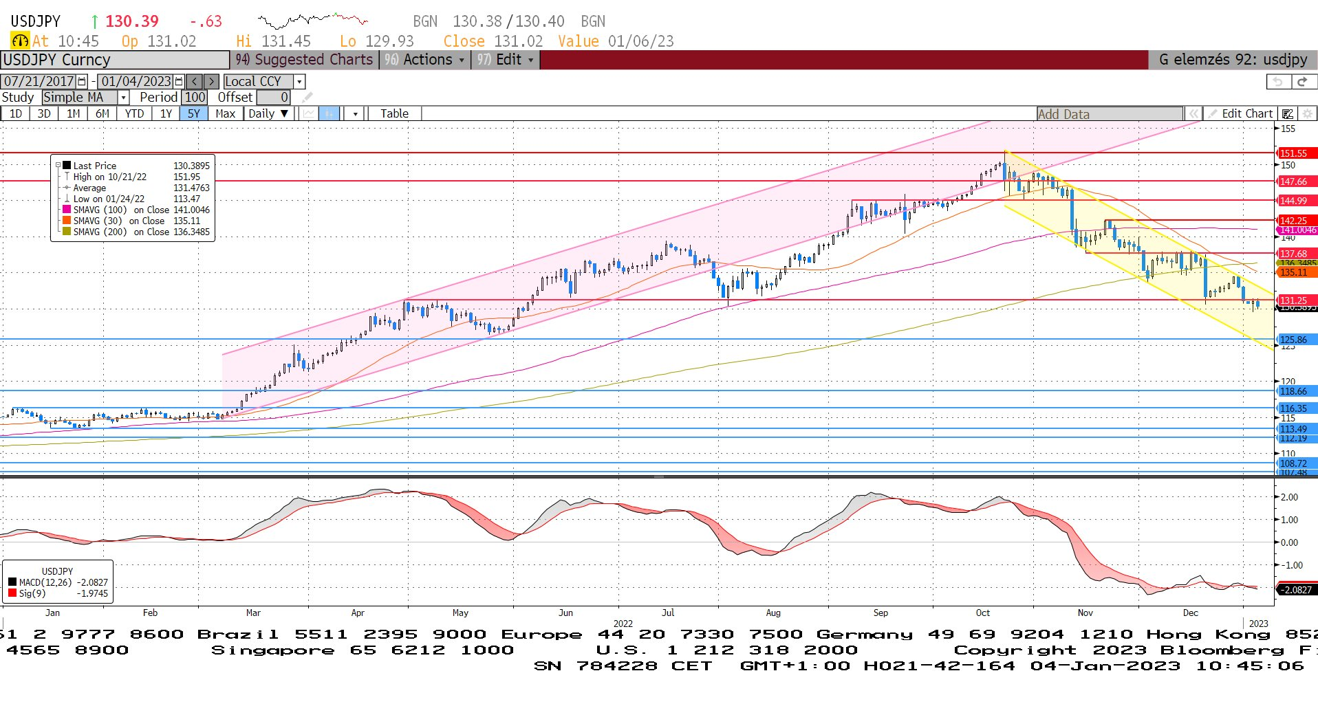This screenshot has height=704, width=1318.
Task: Click the pencil icon beside Offset
Action: point(307,98)
